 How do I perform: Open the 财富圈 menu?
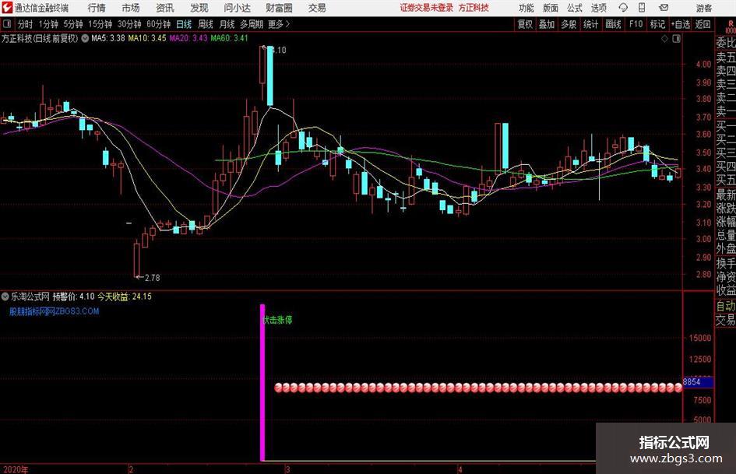[279, 8]
